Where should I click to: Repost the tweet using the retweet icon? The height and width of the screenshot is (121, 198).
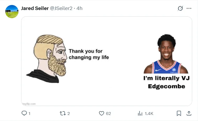pyautogui.click(x=63, y=113)
